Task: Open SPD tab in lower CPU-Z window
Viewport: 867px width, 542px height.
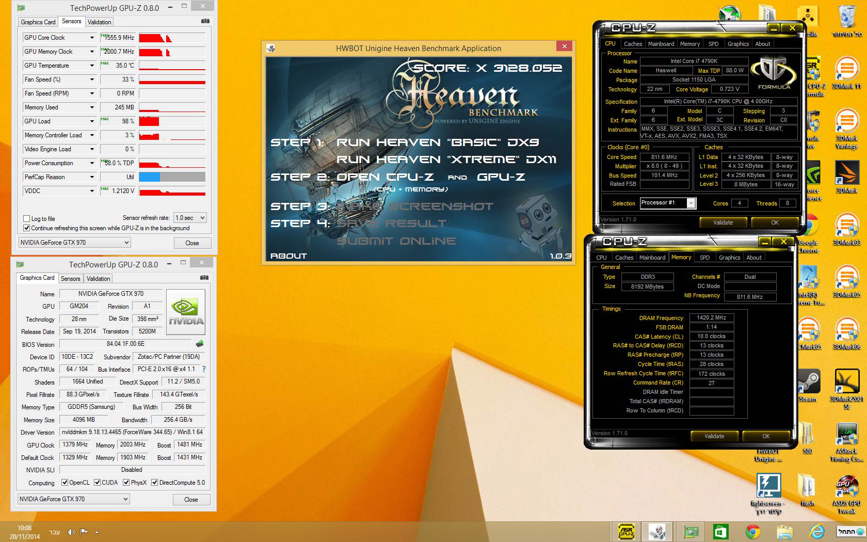Action: pos(704,258)
